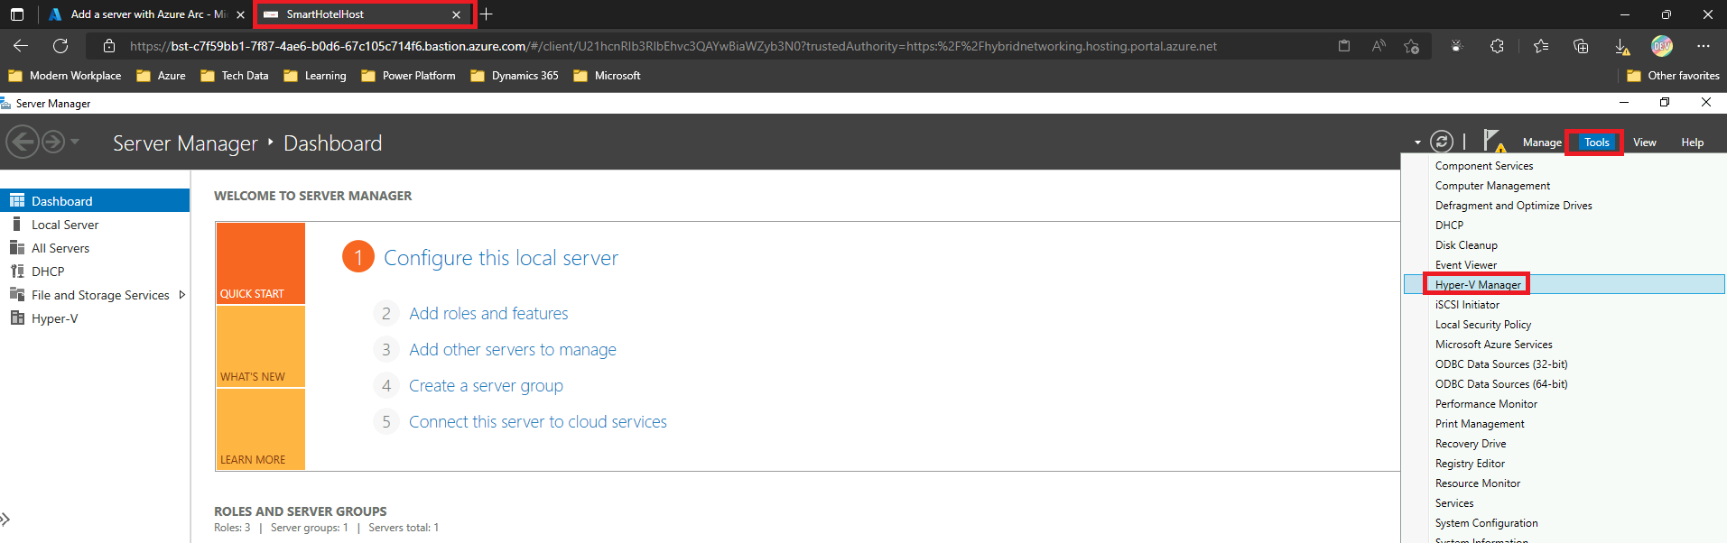1727x543 pixels.
Task: Start Read Aloud from the address bar
Action: pyautogui.click(x=1379, y=46)
